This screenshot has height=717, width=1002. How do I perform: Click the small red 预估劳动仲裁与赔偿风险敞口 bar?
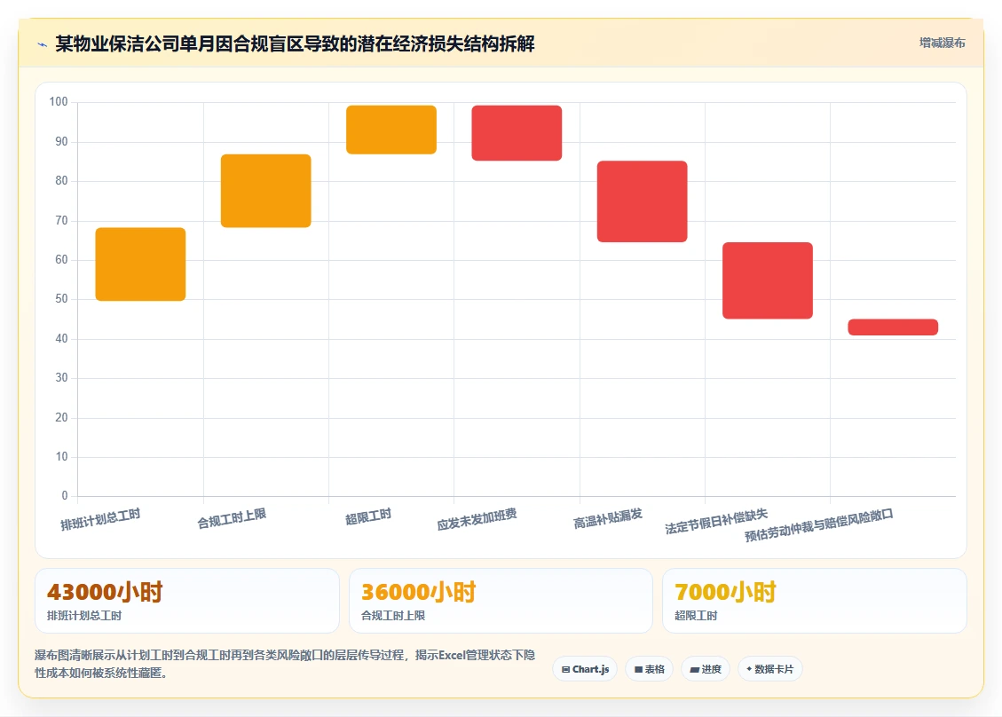[x=893, y=327]
